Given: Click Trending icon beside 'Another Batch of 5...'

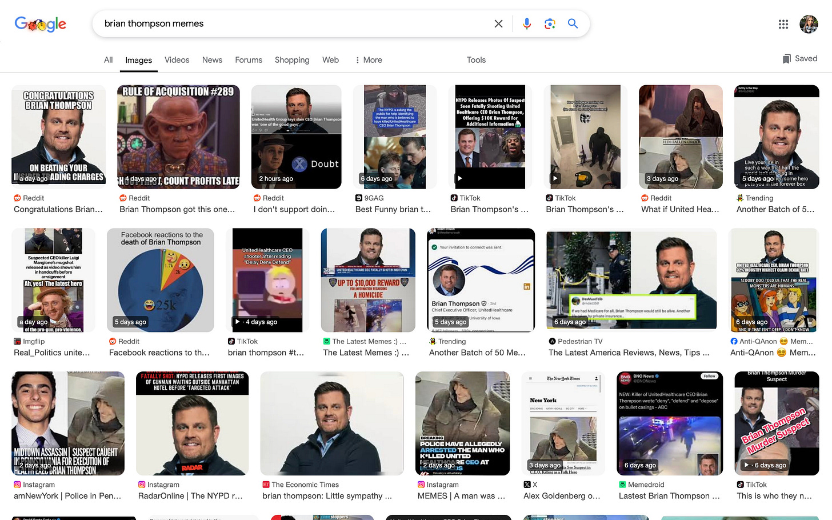Looking at the screenshot, I should click(x=740, y=198).
